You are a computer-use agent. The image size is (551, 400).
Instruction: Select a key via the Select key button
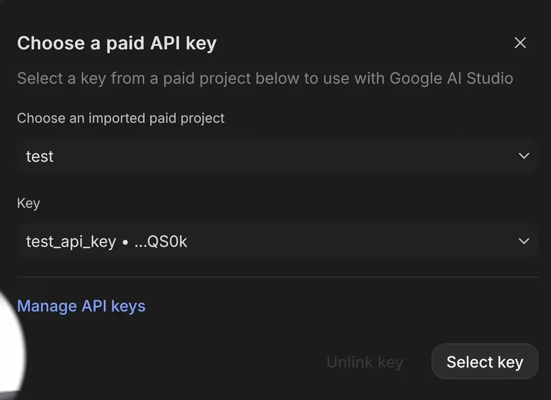click(484, 361)
